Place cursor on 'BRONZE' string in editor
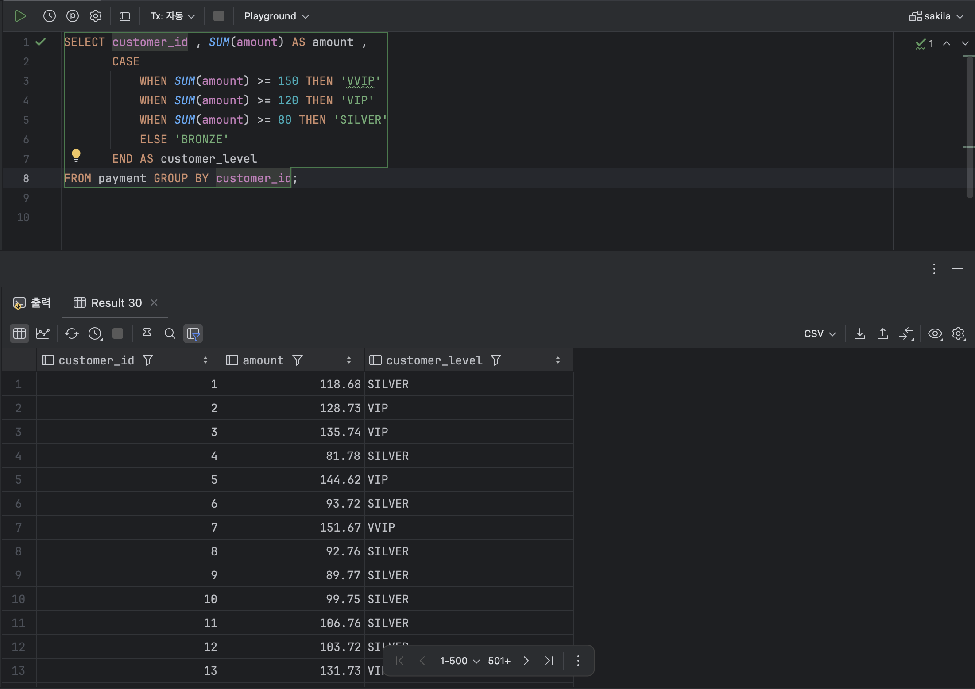Screen dimensions: 975x689 pyautogui.click(x=202, y=139)
